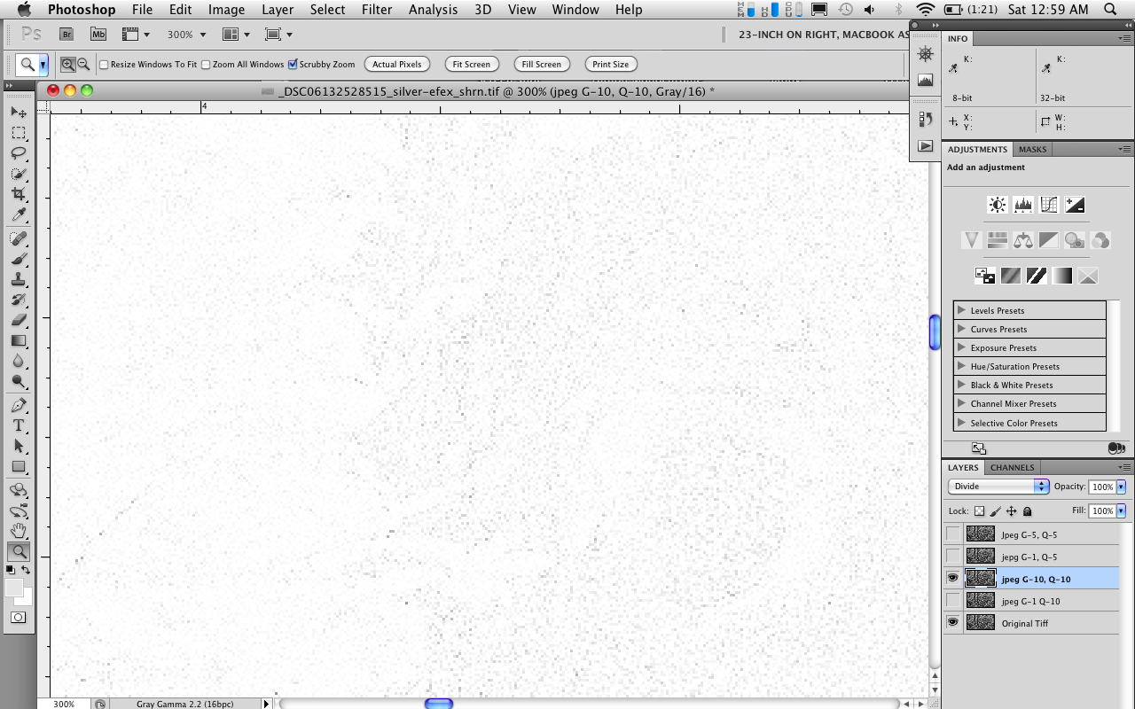
Task: Select the Quick Selection tool
Action: (x=19, y=174)
